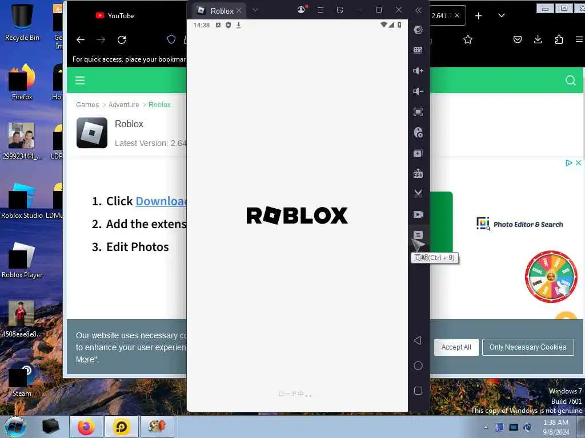
Task: Open LDPlayer settings hexagon icon
Action: pos(418,30)
